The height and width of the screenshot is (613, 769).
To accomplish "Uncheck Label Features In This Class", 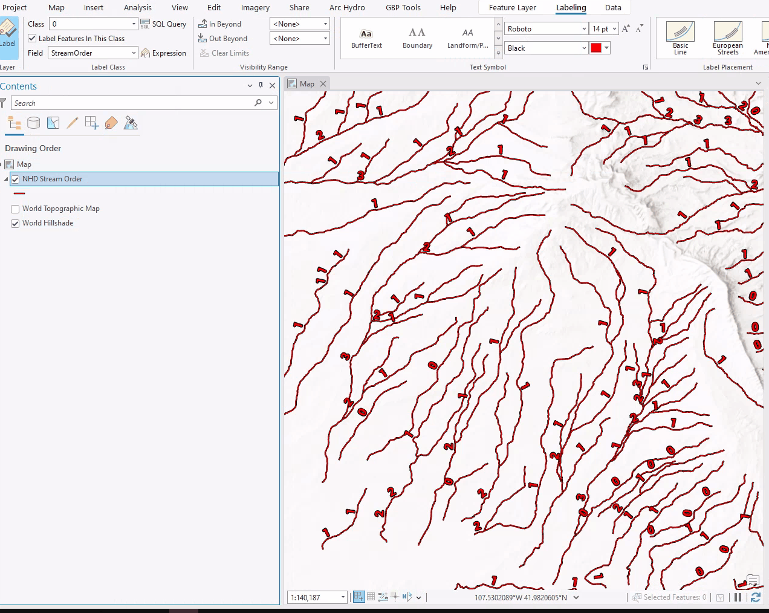I will tap(32, 38).
